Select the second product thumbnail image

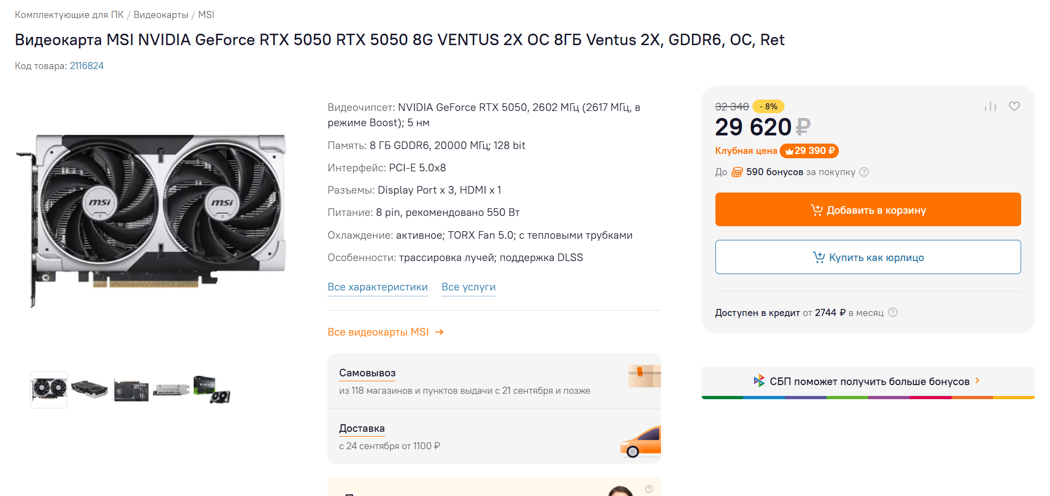tap(90, 390)
